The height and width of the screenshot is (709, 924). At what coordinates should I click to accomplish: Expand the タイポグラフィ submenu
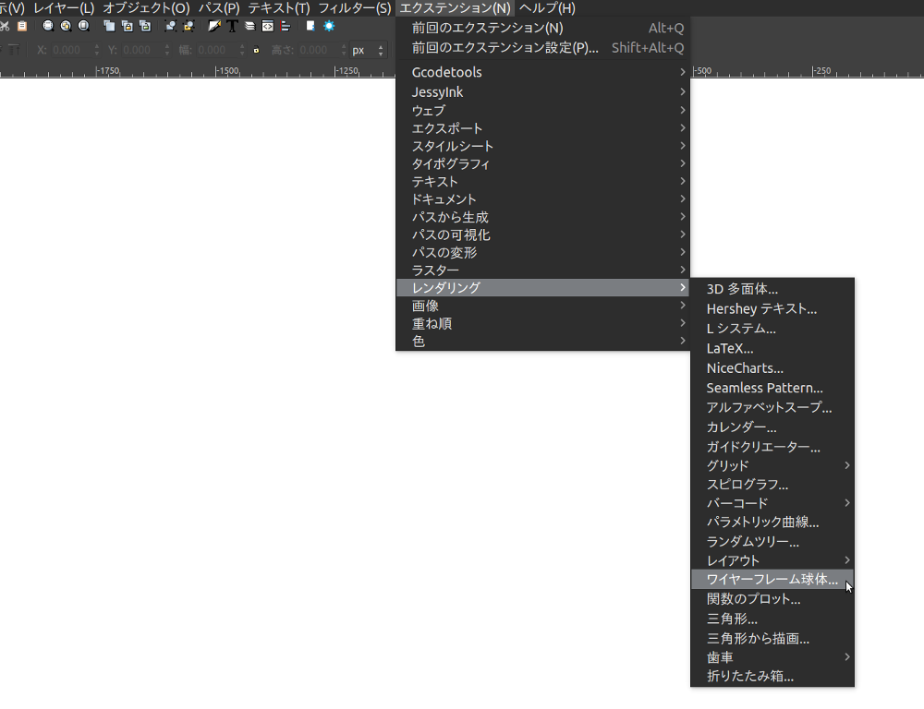pos(542,163)
